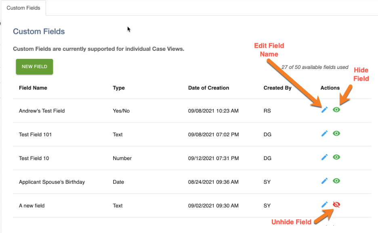Viewport: 378px width, 233px height.
Task: Click the Number type cell
Action: point(122,158)
